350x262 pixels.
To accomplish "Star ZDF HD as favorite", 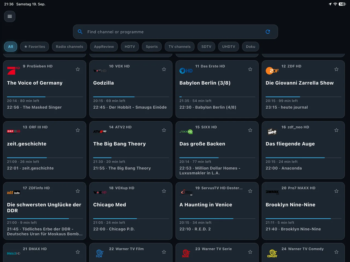I will pos(336,69).
